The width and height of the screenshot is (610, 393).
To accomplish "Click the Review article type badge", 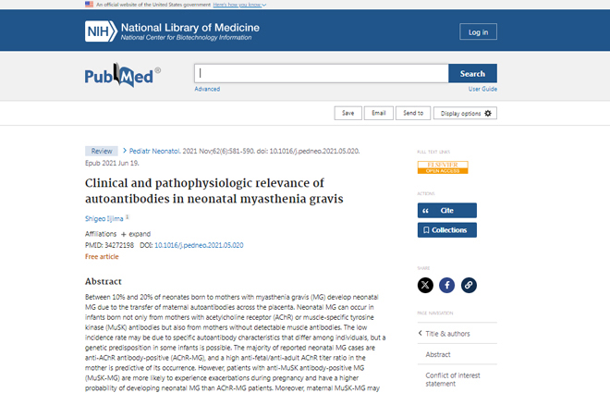I will pos(102,151).
